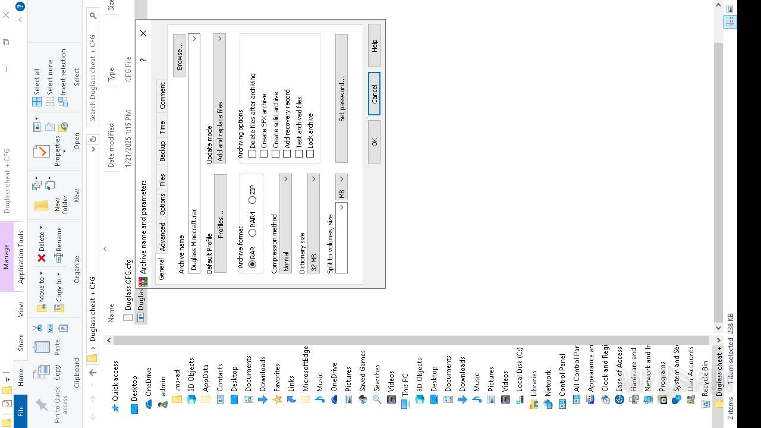Click the Quick access star icon

point(115,408)
